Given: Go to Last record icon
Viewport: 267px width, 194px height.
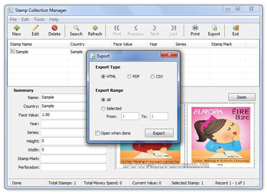Looking at the screenshot, I should [173, 28].
